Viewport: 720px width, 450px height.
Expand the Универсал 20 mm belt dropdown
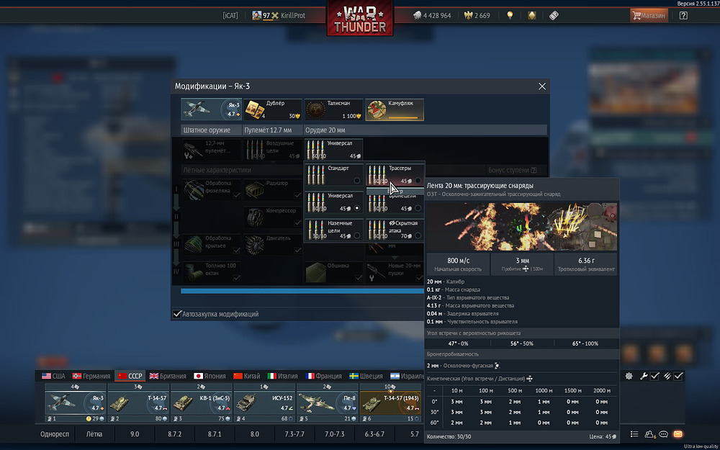(334, 150)
